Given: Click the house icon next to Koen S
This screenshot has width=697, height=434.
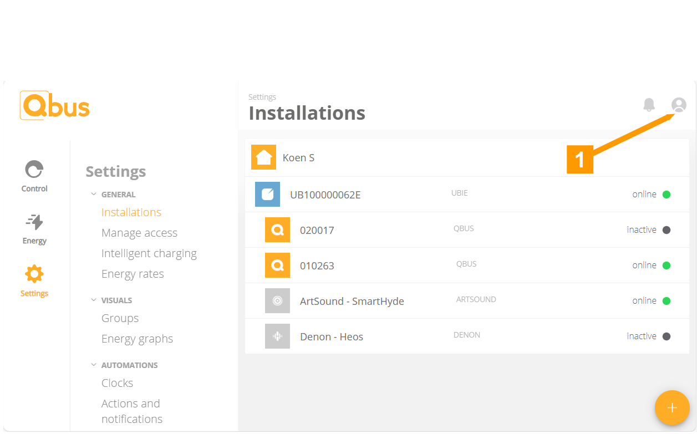Looking at the screenshot, I should pyautogui.click(x=263, y=157).
